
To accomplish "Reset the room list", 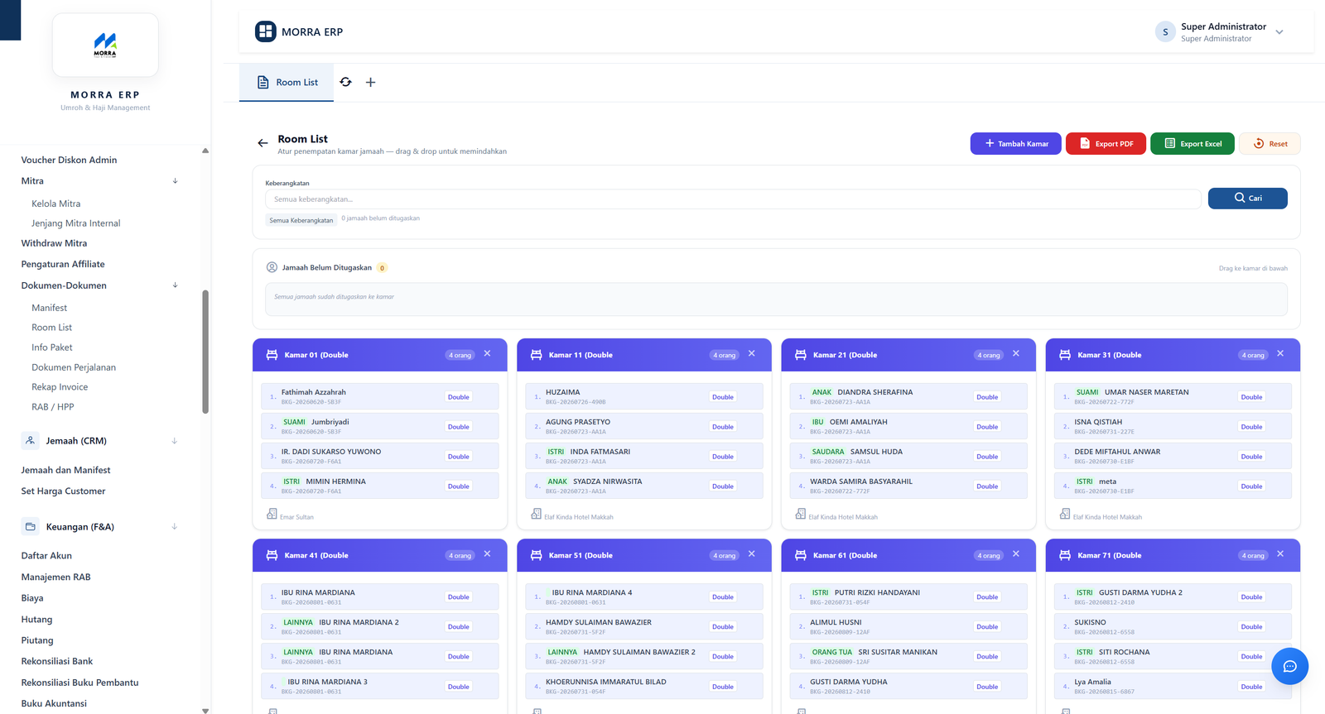I will 1270,144.
